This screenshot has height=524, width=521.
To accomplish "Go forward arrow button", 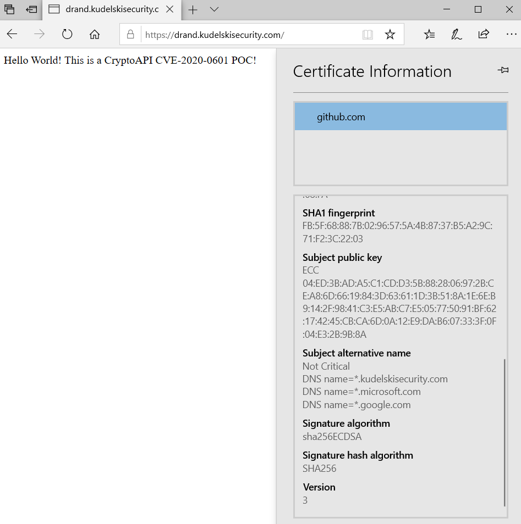I will (40, 34).
